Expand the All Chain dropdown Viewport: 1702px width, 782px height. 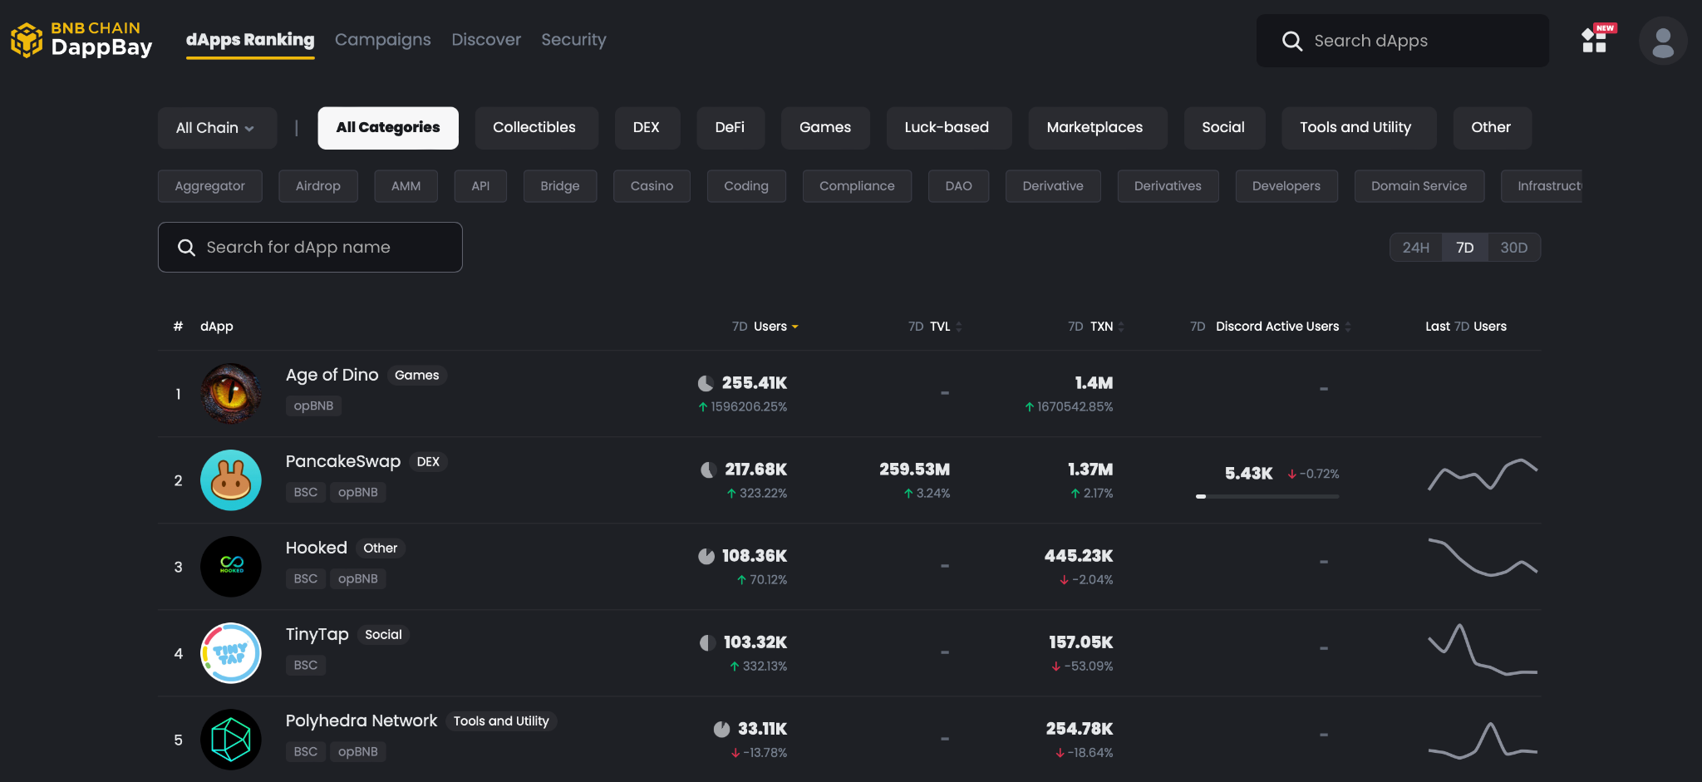pos(216,128)
